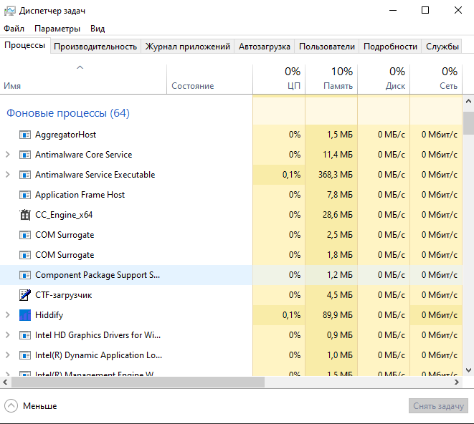Viewport: 474px width, 424px height.
Task: Sort by the Сеть column header
Action: click(436, 79)
